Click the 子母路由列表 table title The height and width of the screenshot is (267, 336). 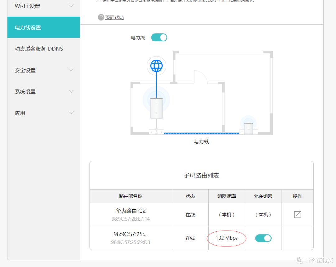(201, 175)
